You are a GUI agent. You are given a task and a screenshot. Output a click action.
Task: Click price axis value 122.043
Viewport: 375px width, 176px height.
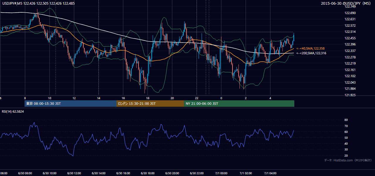[350, 82]
